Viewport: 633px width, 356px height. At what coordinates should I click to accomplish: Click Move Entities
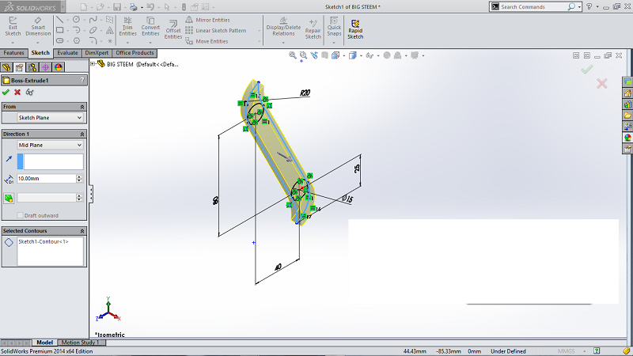[207, 41]
